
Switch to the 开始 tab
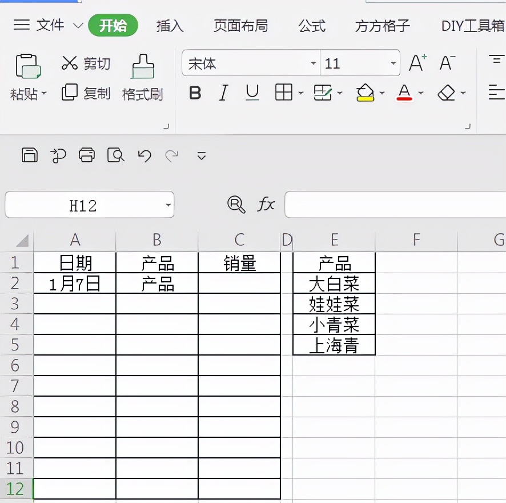[x=113, y=25]
